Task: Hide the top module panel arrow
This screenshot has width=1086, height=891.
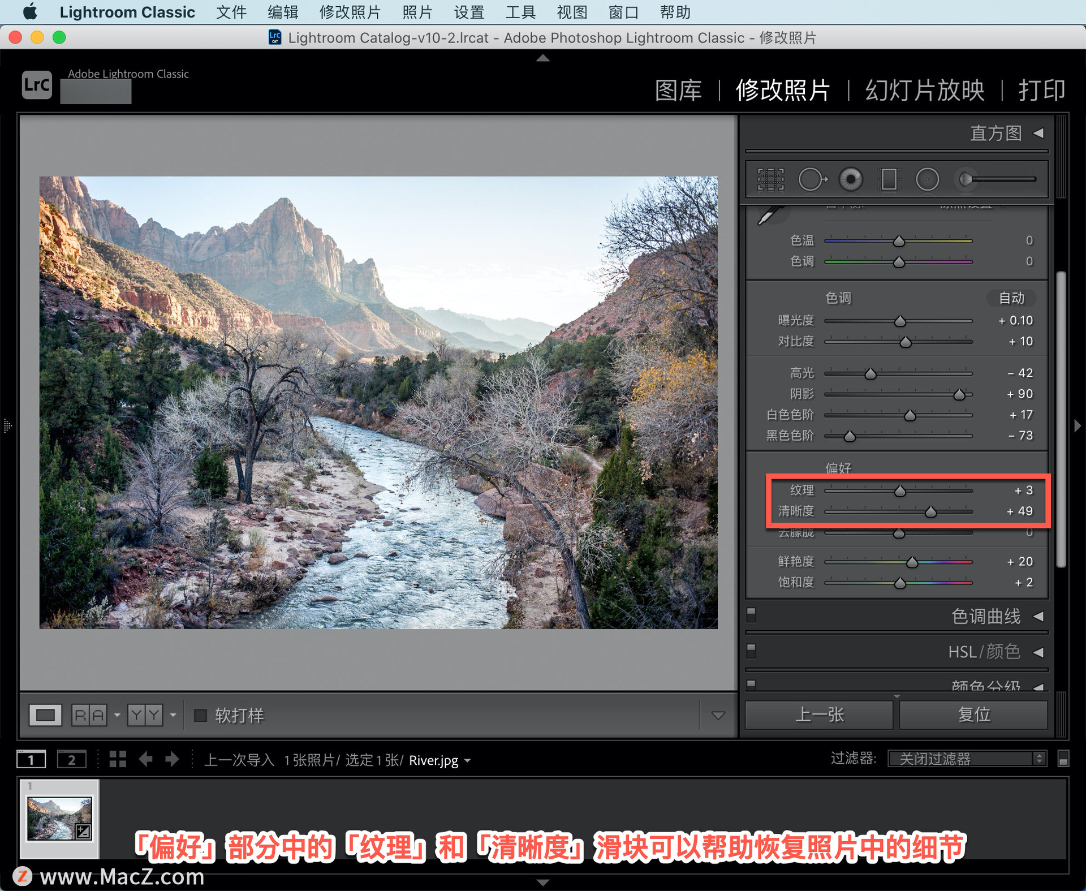Action: tap(542, 58)
